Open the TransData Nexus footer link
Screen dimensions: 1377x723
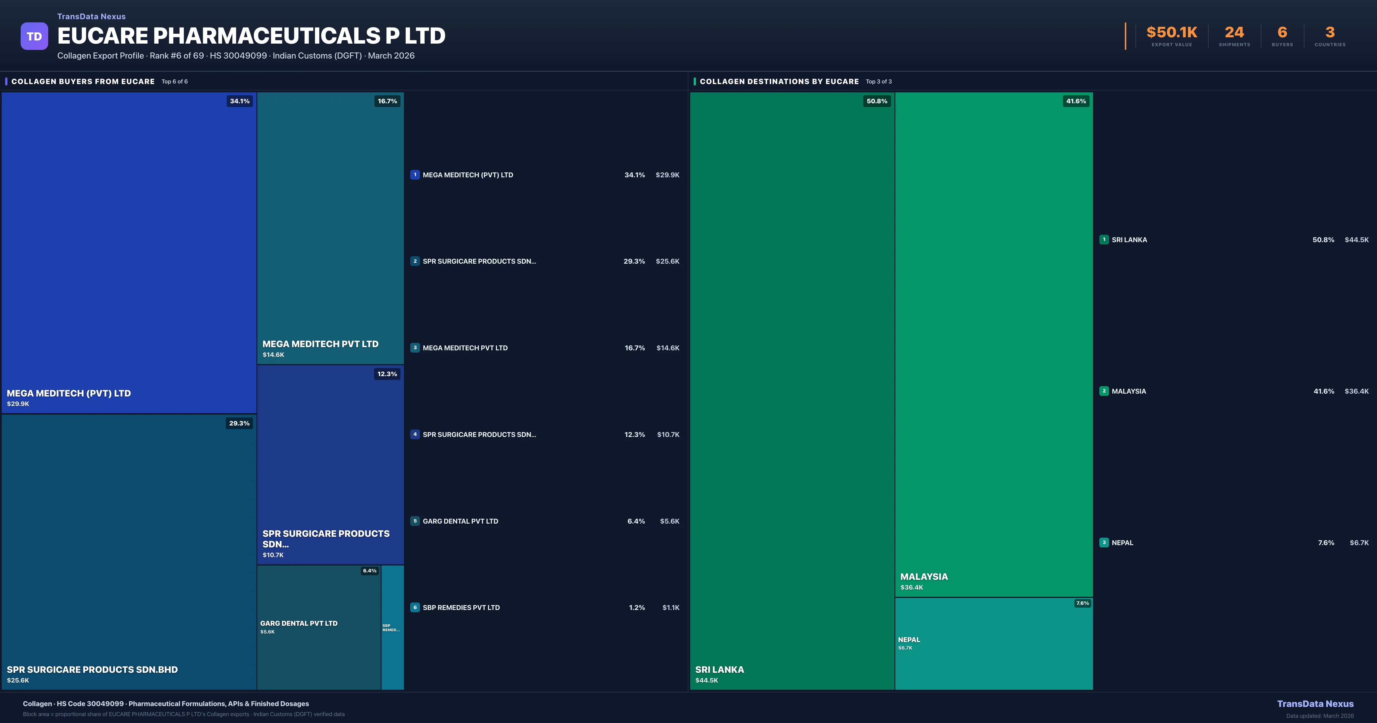pyautogui.click(x=1315, y=704)
